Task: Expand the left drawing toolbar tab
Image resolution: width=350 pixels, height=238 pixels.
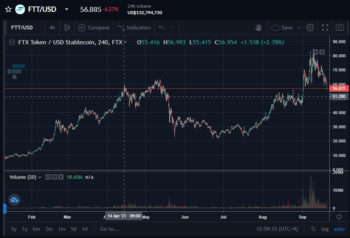Action: (5, 209)
